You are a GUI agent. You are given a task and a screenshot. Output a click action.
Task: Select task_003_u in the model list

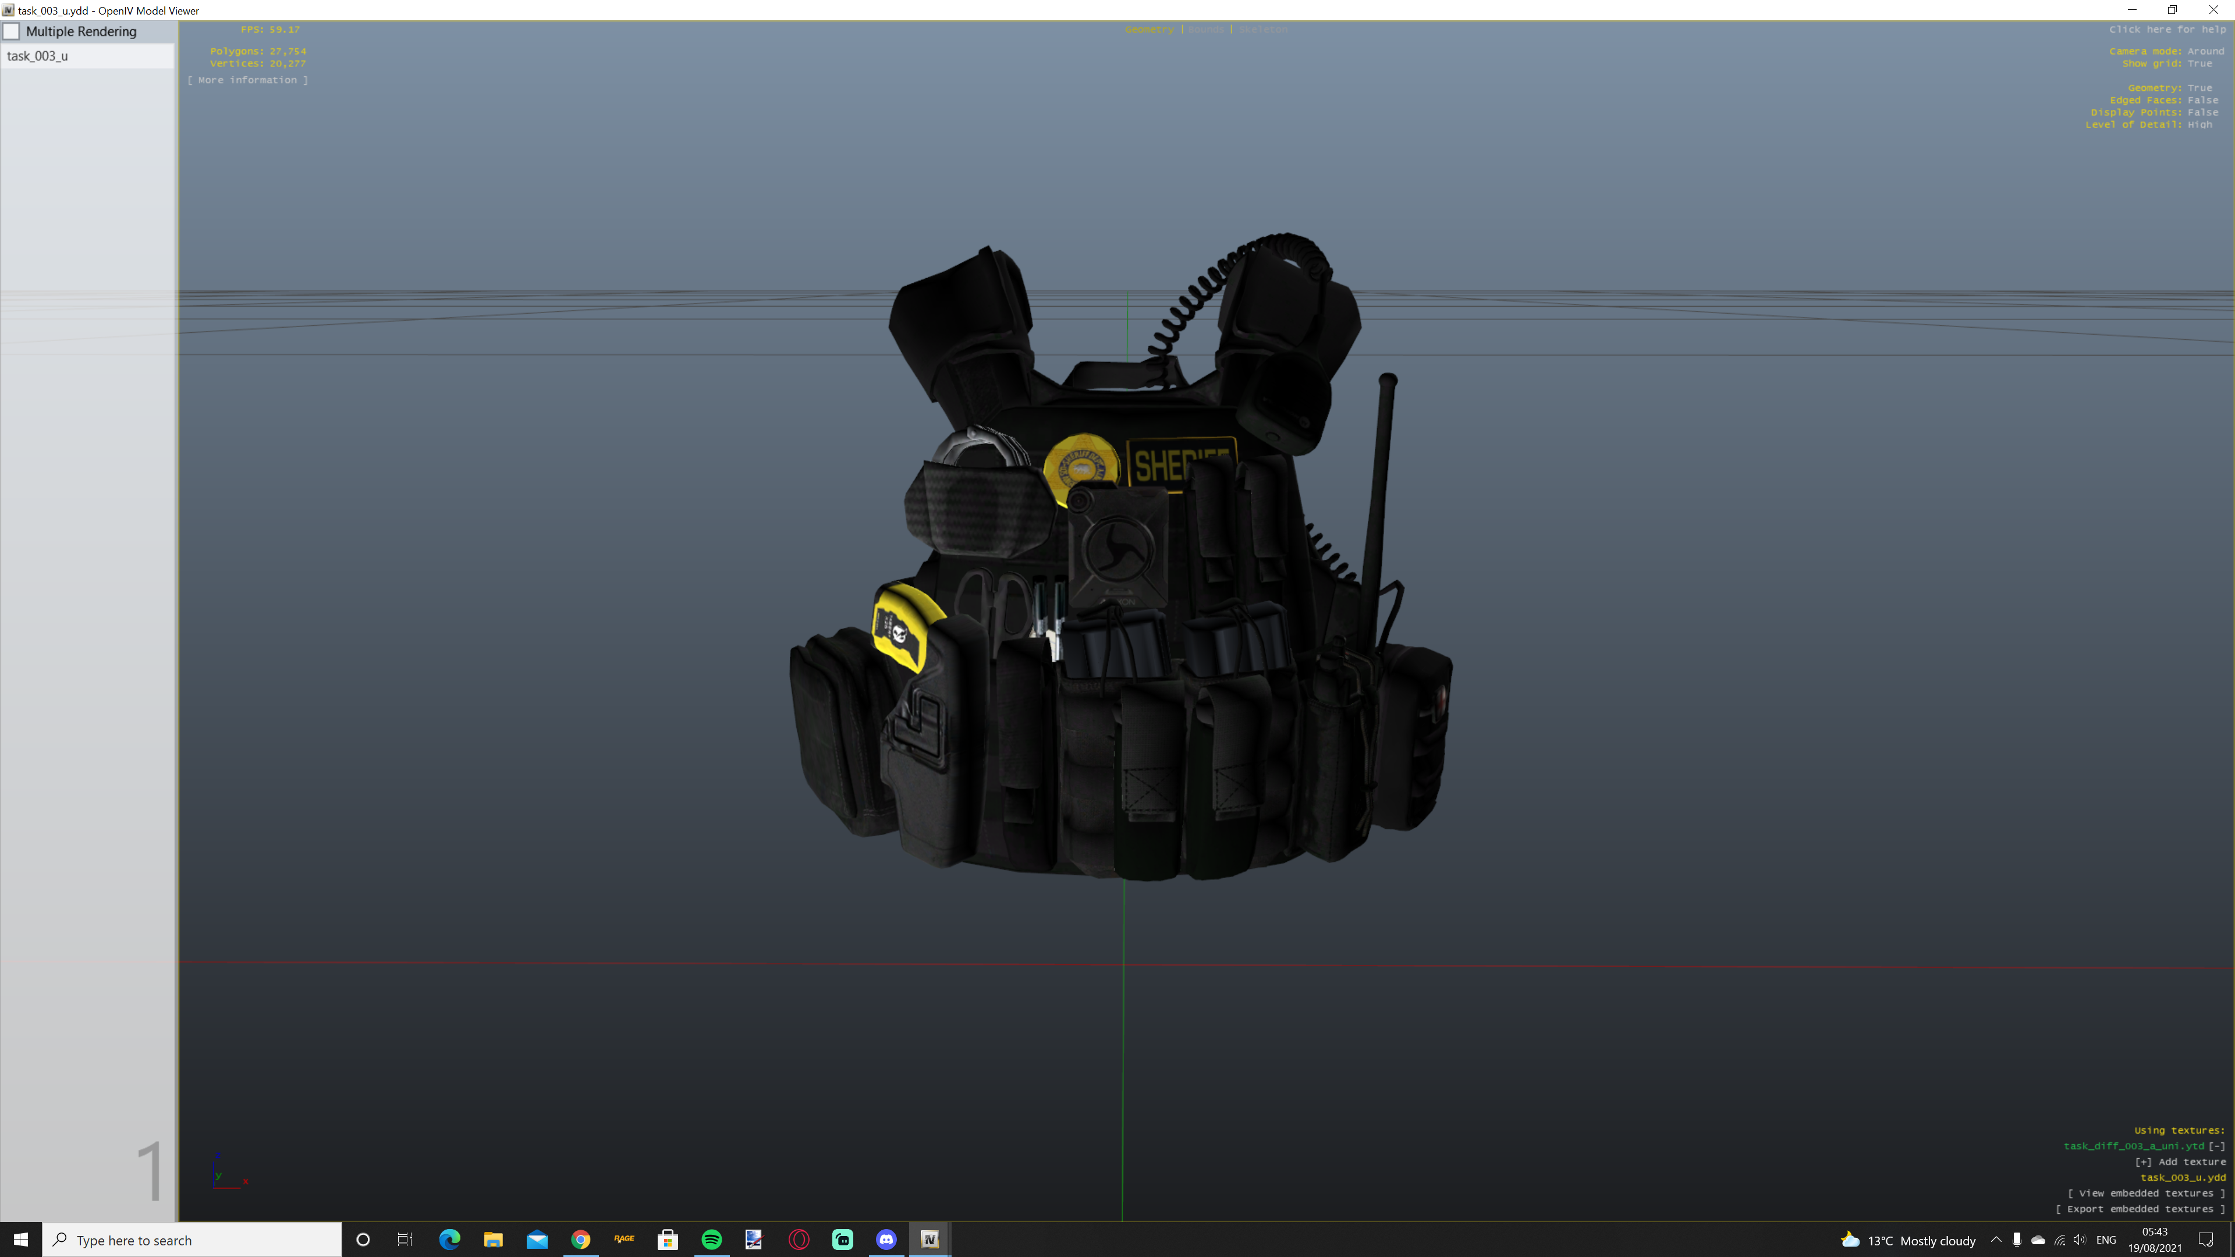37,55
